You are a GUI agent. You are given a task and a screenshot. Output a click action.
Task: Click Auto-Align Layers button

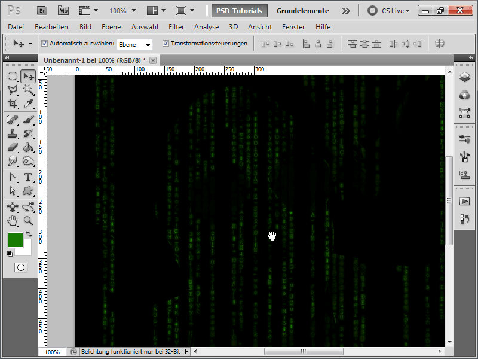click(439, 44)
